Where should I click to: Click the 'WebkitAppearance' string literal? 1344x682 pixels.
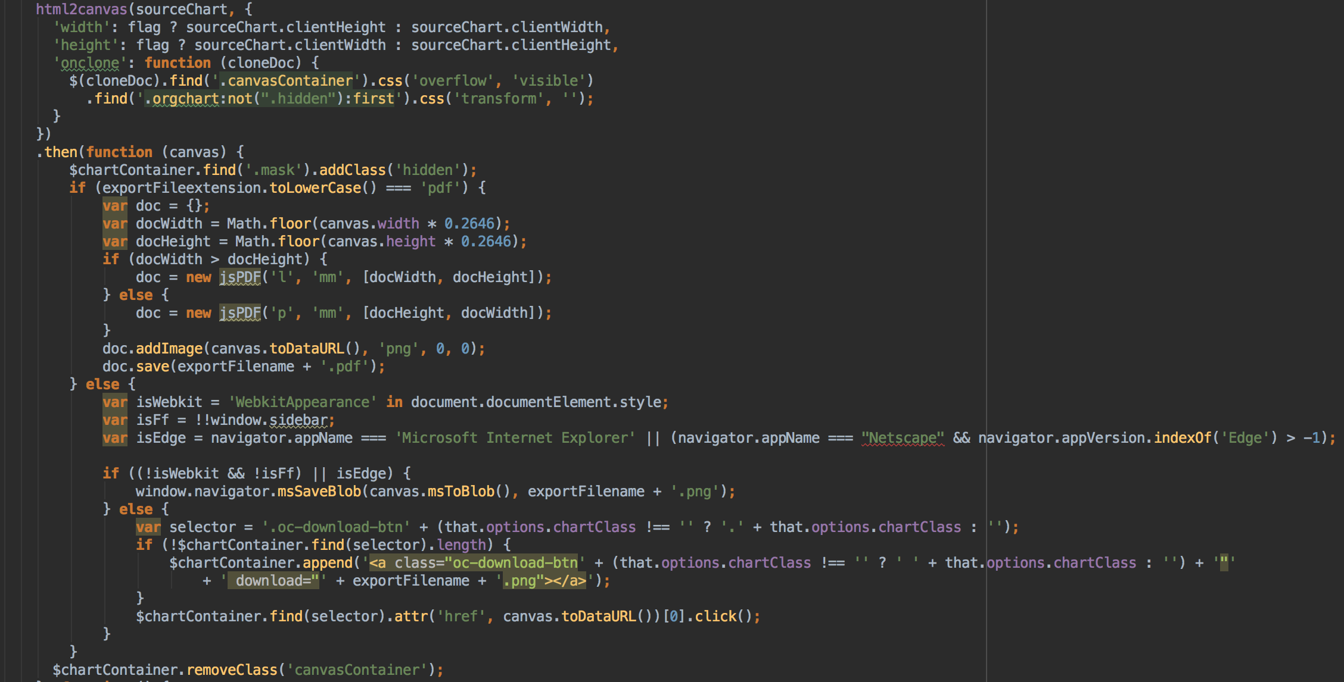click(301, 402)
